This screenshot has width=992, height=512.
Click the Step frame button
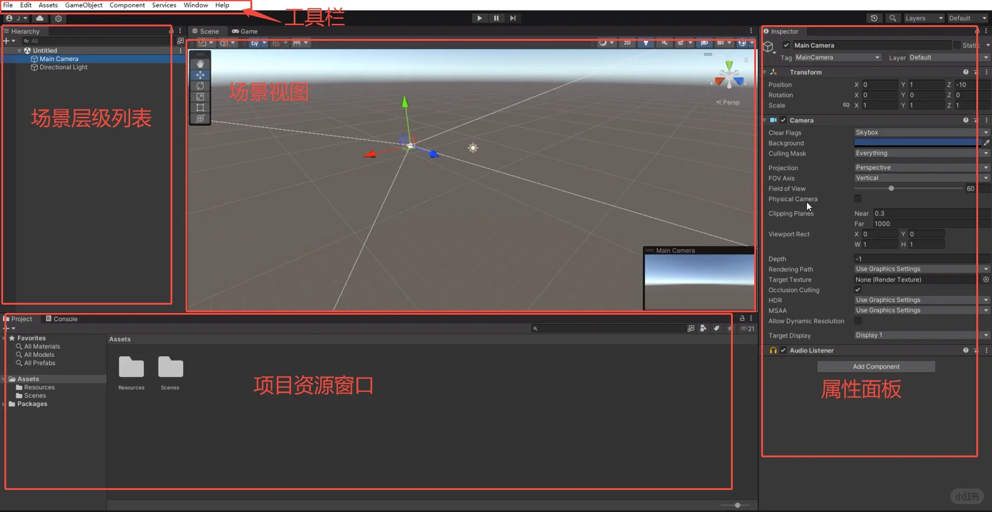(x=513, y=18)
